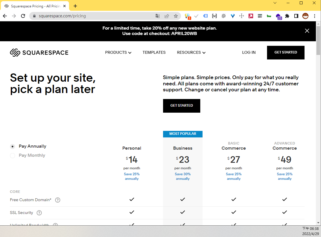Click Log In
This screenshot has height=237, width=321.
249,52
